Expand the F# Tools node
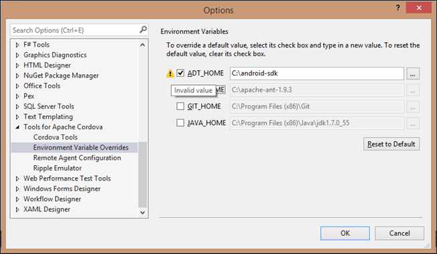This screenshot has width=437, height=254. pyautogui.click(x=17, y=45)
